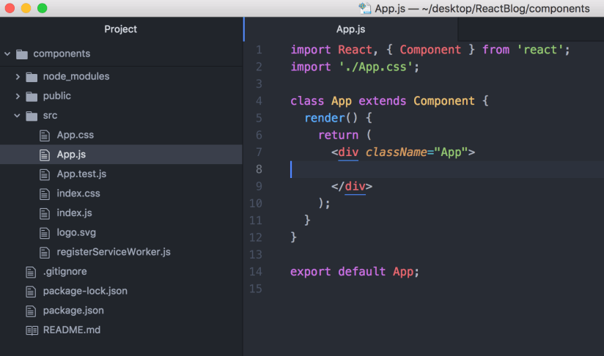This screenshot has width=604, height=356.
Task: Click the file icon beside App.css
Action: click(x=44, y=136)
